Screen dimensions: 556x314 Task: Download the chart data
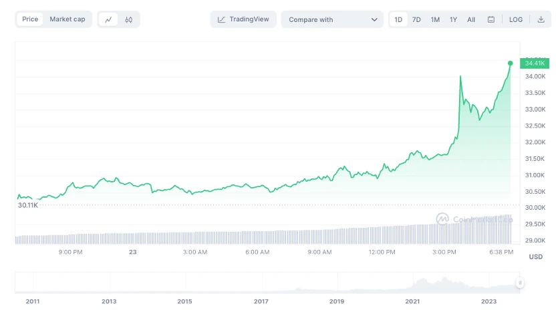pos(541,19)
